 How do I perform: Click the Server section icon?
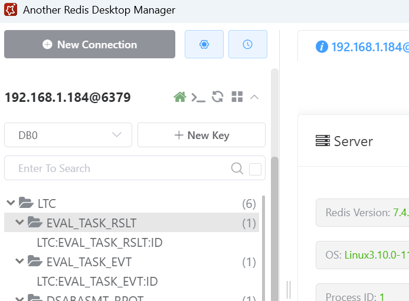[x=323, y=141]
